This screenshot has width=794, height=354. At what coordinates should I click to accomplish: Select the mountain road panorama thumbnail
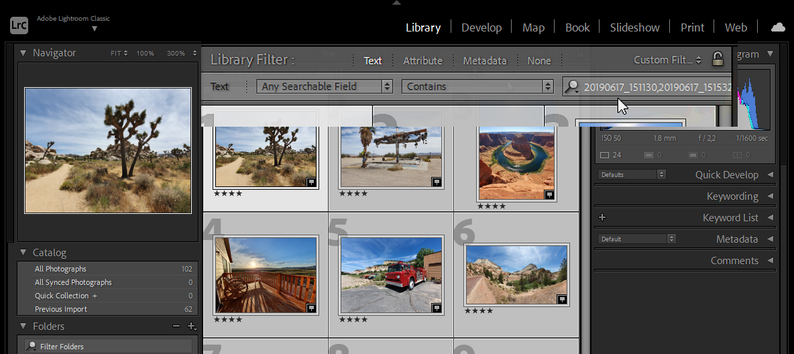(516, 275)
